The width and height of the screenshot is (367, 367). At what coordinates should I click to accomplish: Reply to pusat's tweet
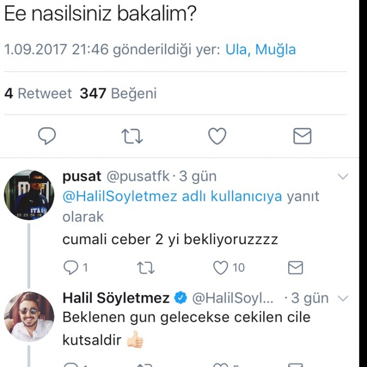pyautogui.click(x=71, y=268)
